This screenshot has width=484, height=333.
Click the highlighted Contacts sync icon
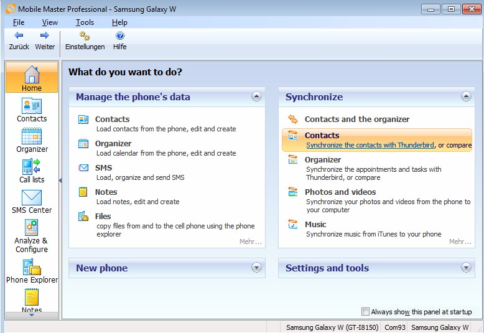click(292, 135)
